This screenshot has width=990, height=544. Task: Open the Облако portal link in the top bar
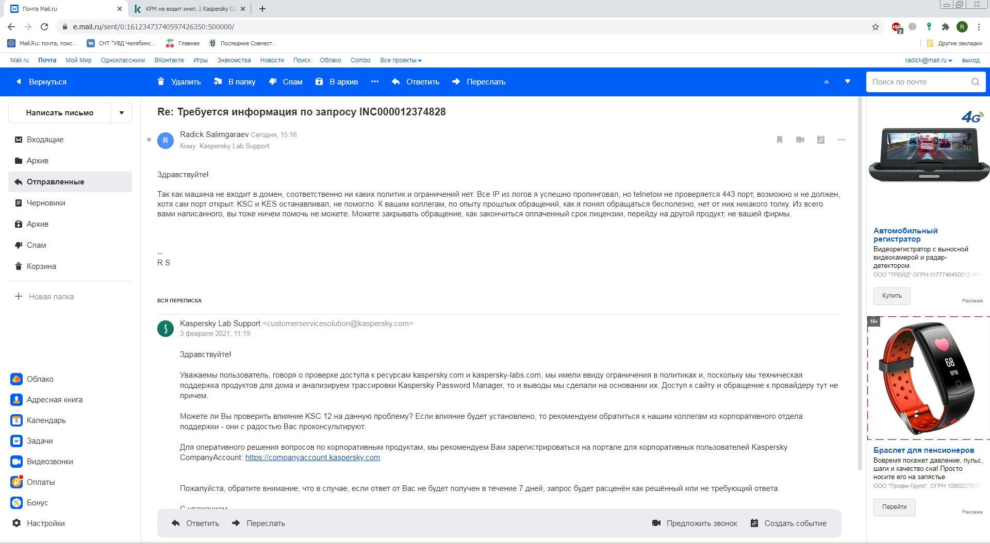click(331, 60)
